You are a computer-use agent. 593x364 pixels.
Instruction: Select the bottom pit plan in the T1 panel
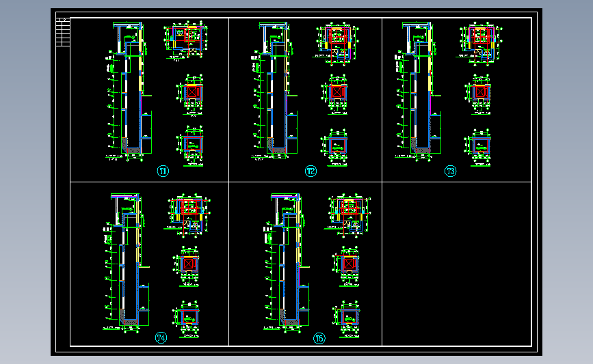(x=190, y=146)
